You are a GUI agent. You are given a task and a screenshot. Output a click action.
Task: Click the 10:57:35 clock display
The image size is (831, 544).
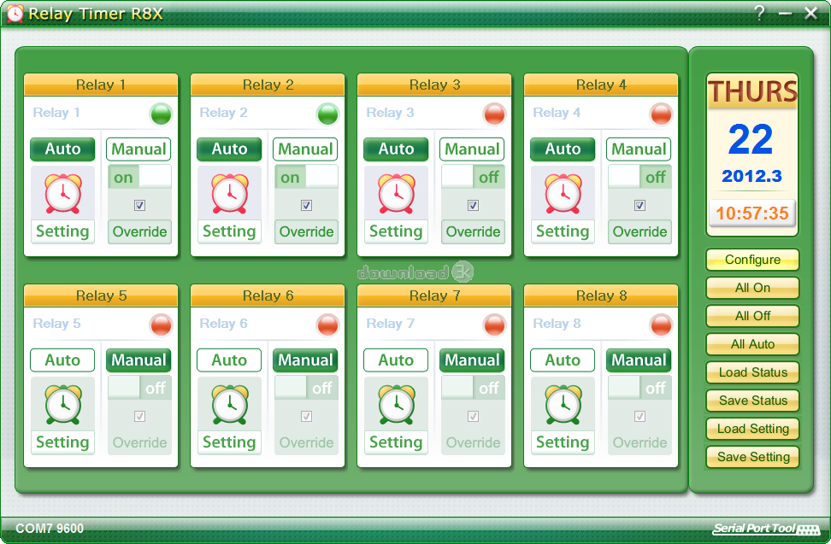pos(752,214)
